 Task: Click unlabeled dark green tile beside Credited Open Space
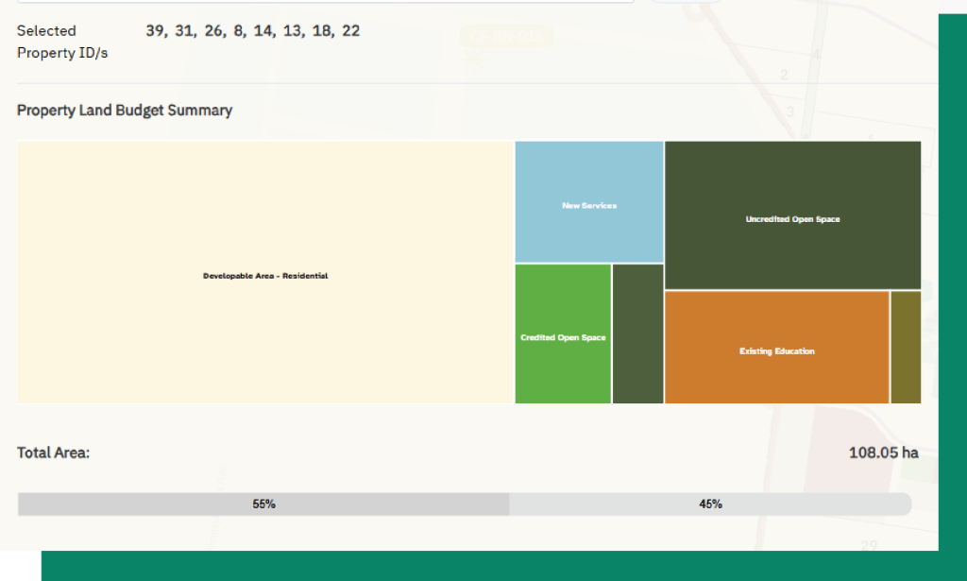[637, 334]
